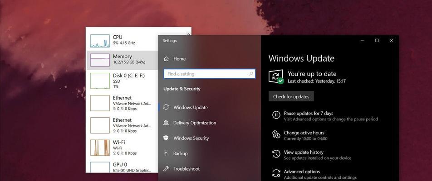Open View update history
This screenshot has height=181, width=432.
coord(303,152)
